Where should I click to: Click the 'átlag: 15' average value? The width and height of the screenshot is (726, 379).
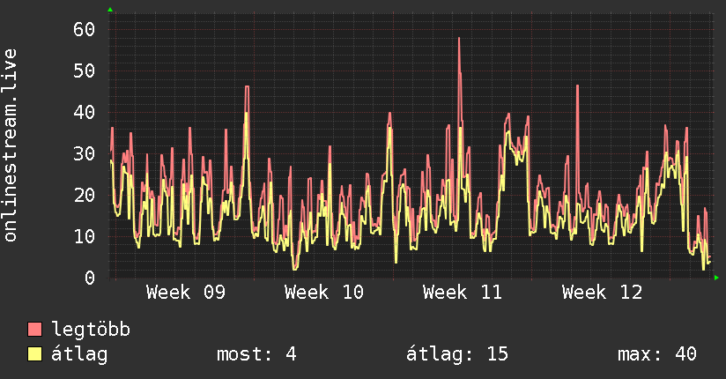click(457, 354)
